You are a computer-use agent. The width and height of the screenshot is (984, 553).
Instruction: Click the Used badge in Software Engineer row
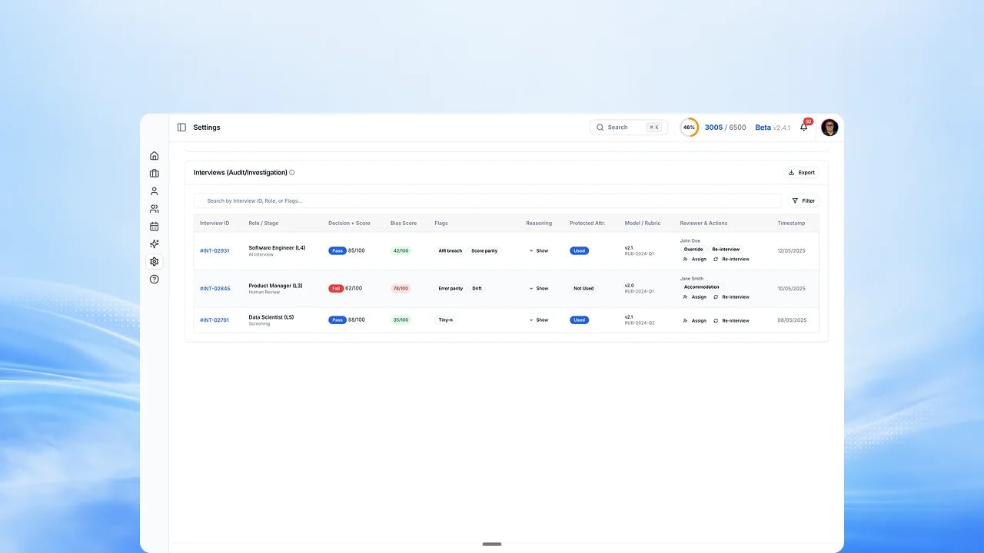point(580,251)
